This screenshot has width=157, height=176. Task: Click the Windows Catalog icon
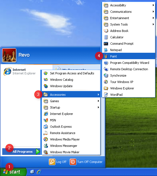click(46, 80)
